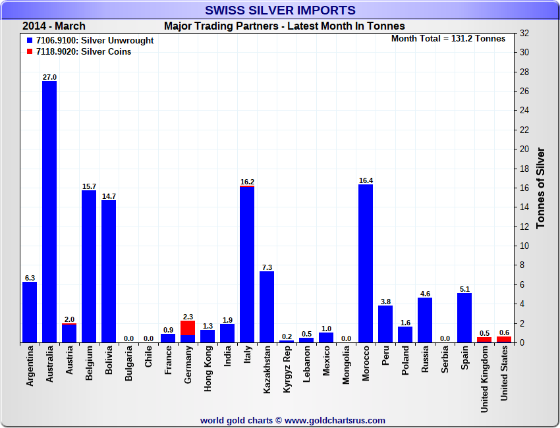Click the 'Bolivia' axis label

click(109, 360)
